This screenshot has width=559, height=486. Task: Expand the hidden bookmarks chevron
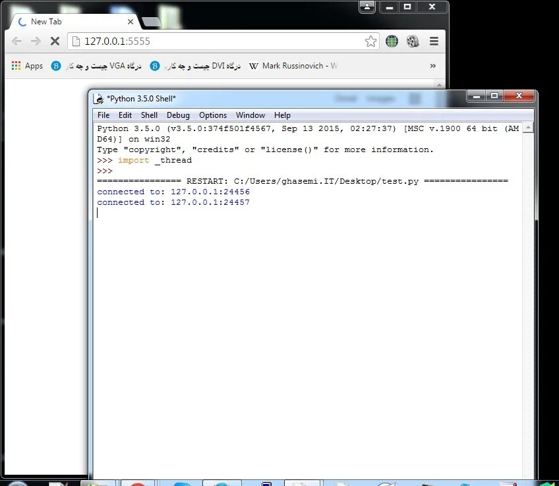(433, 66)
